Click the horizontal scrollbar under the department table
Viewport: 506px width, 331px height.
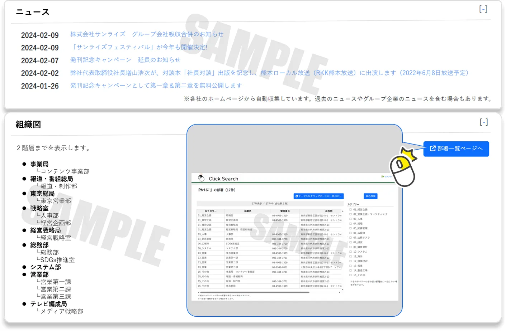coord(255,292)
